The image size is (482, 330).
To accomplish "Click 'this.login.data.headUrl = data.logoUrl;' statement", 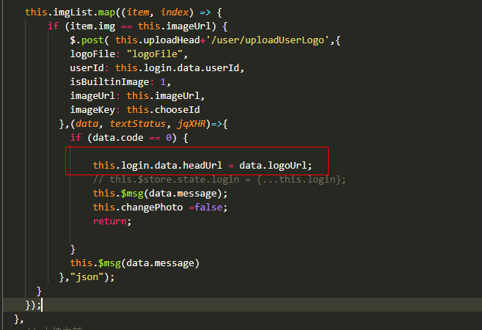I will pos(202,165).
